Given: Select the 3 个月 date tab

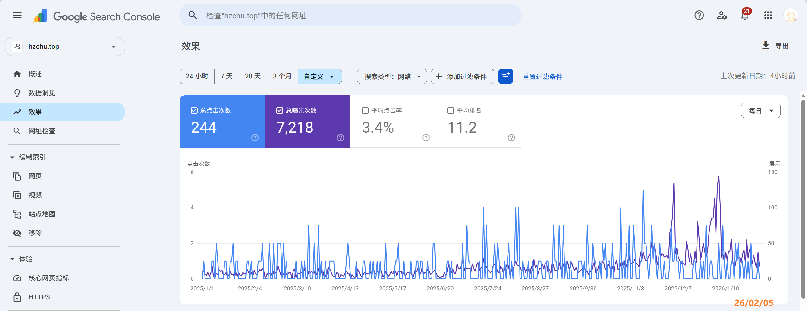Looking at the screenshot, I should click(282, 76).
